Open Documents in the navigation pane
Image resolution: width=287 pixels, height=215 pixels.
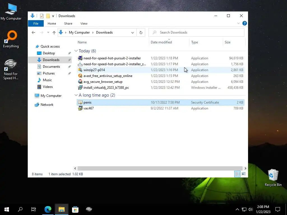[51, 67]
